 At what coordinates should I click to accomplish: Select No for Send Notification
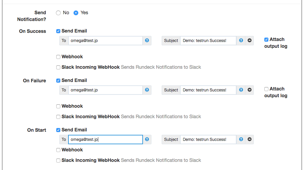click(58, 13)
